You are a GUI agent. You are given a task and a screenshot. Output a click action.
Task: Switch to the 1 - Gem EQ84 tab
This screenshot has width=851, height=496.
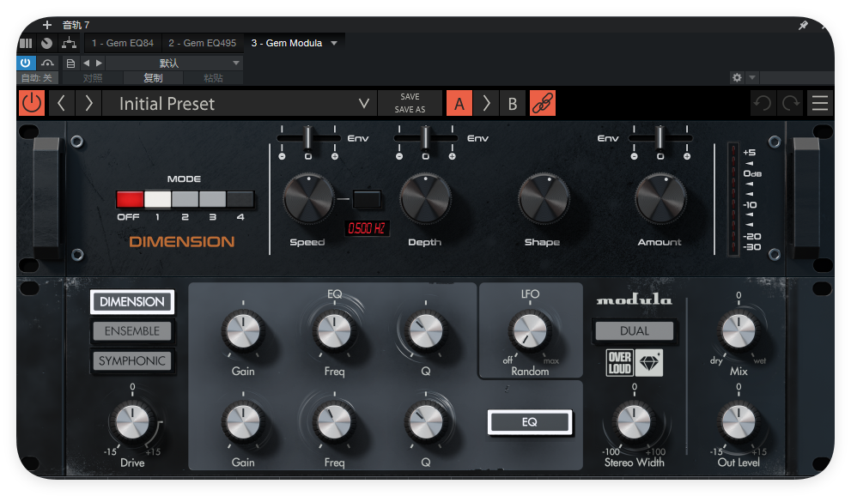click(122, 43)
